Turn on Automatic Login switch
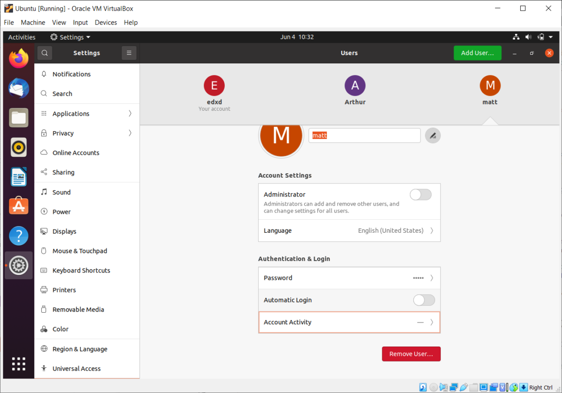 [x=424, y=300]
